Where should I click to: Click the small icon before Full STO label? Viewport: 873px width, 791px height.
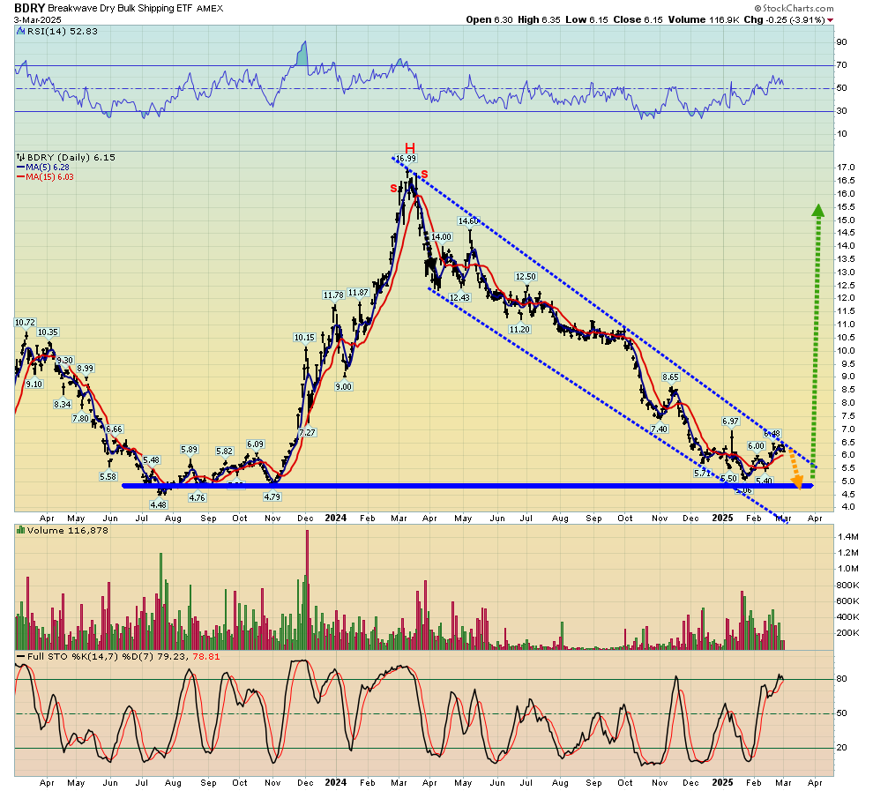tap(19, 654)
